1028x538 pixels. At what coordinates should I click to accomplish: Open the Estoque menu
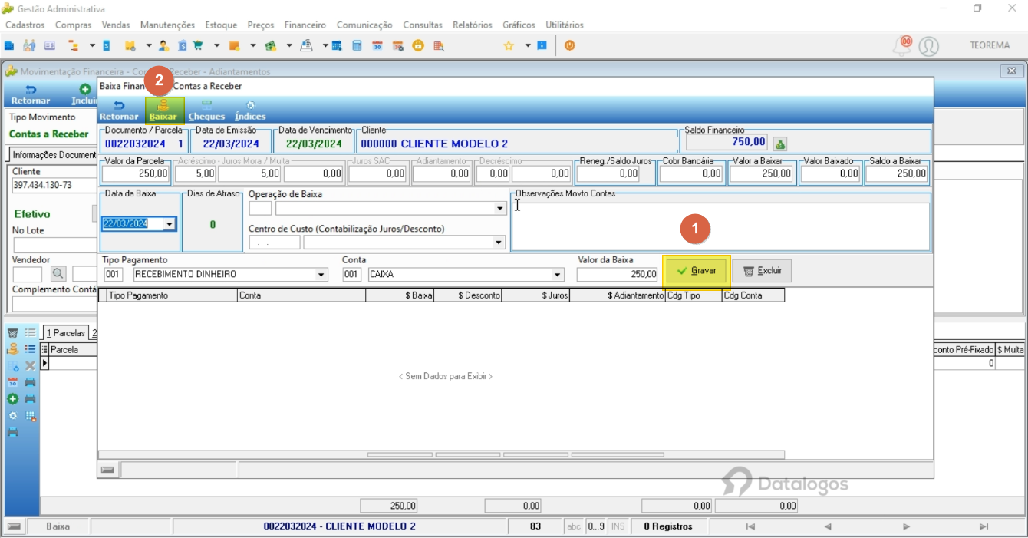click(x=221, y=25)
